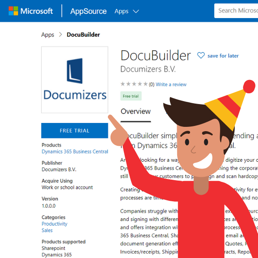Expand the Apps dropdown menu

[x=127, y=11]
